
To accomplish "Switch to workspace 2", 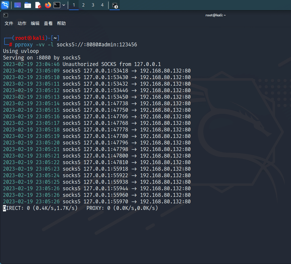I will coord(83,5).
